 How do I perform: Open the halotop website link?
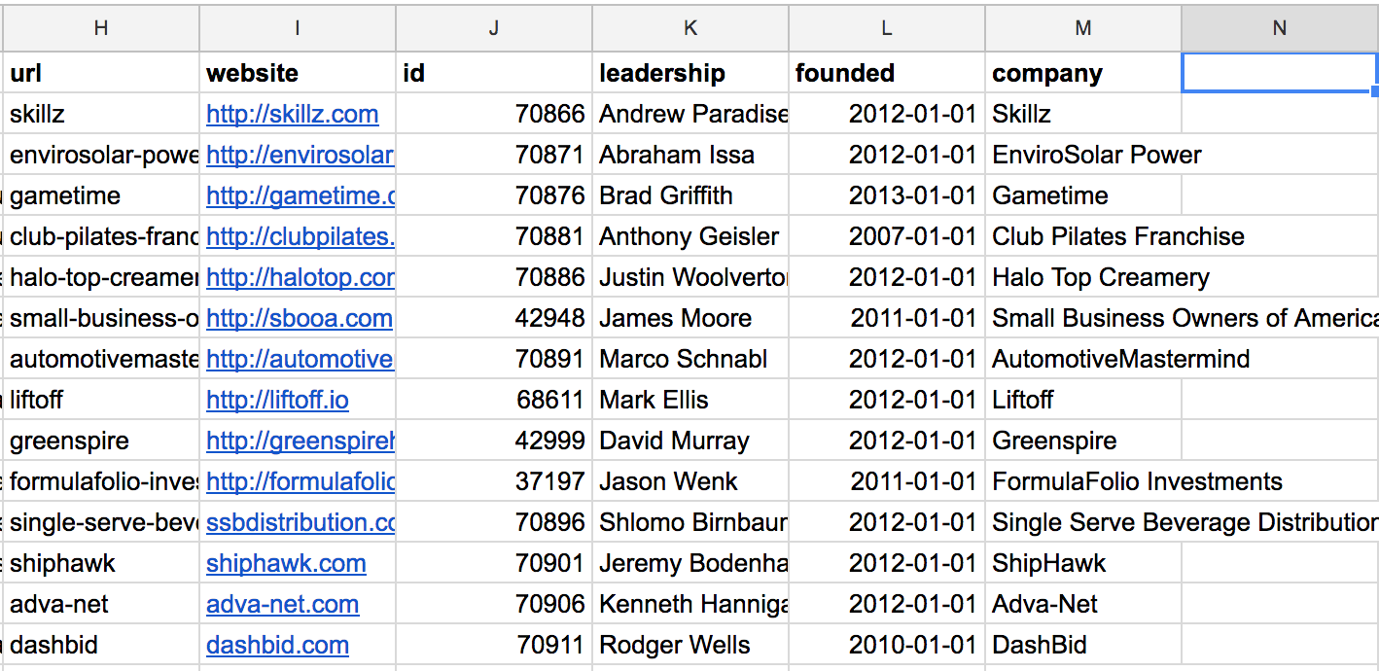300,277
